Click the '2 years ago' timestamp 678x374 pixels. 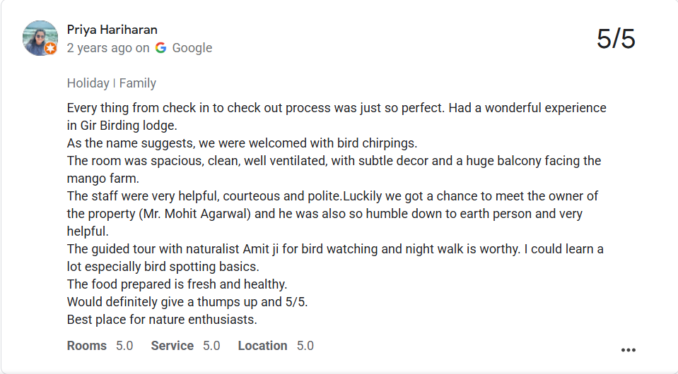coord(100,48)
